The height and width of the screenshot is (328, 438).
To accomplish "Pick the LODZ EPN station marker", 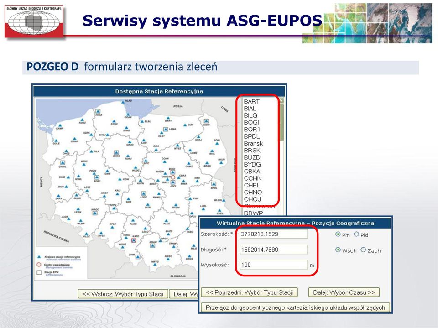I will pos(144,193).
